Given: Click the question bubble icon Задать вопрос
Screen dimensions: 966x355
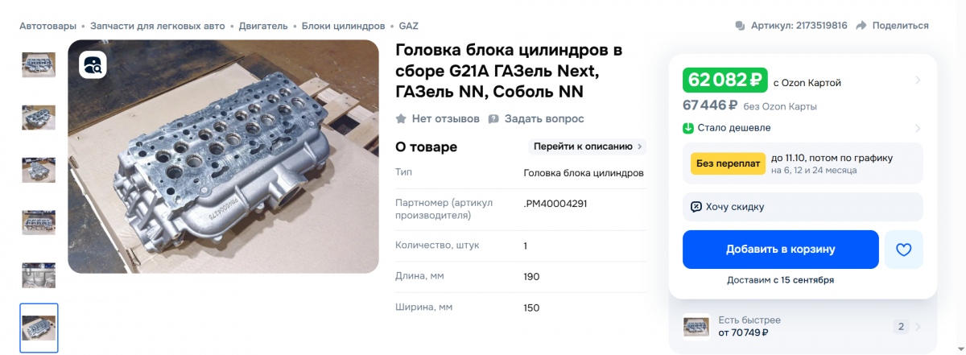Looking at the screenshot, I should (x=494, y=119).
